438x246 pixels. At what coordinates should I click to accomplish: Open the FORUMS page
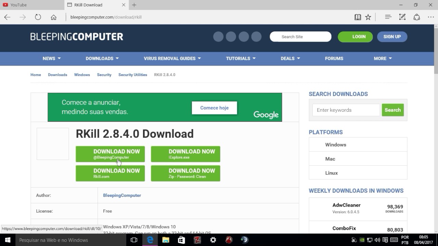(x=334, y=58)
